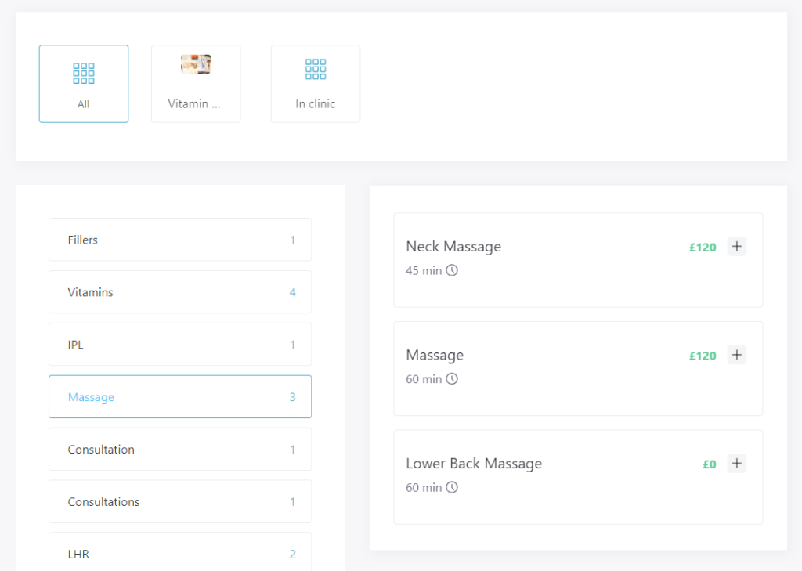The width and height of the screenshot is (802, 571).
Task: Click the clock icon beside Massage 60 min
Action: click(452, 379)
